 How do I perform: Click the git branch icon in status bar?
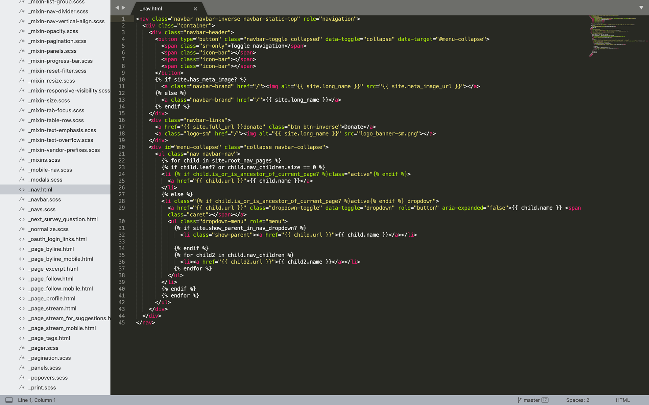pos(519,400)
